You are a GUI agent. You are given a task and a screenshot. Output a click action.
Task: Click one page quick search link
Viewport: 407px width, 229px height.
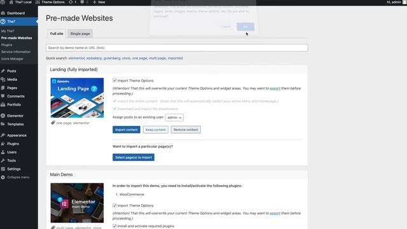click(140, 58)
